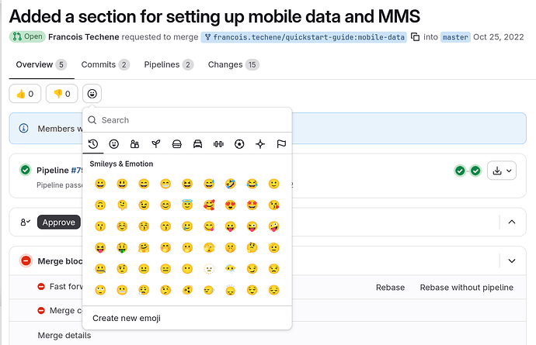Click the Smileys & Emotion heading
This screenshot has width=536, height=345.
(121, 164)
